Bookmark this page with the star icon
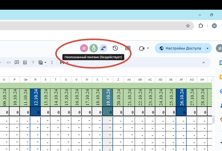Image resolution: width=222 pixels, height=151 pixels. [x=188, y=26]
